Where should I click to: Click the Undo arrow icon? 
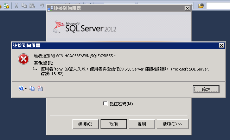click(42, 6)
